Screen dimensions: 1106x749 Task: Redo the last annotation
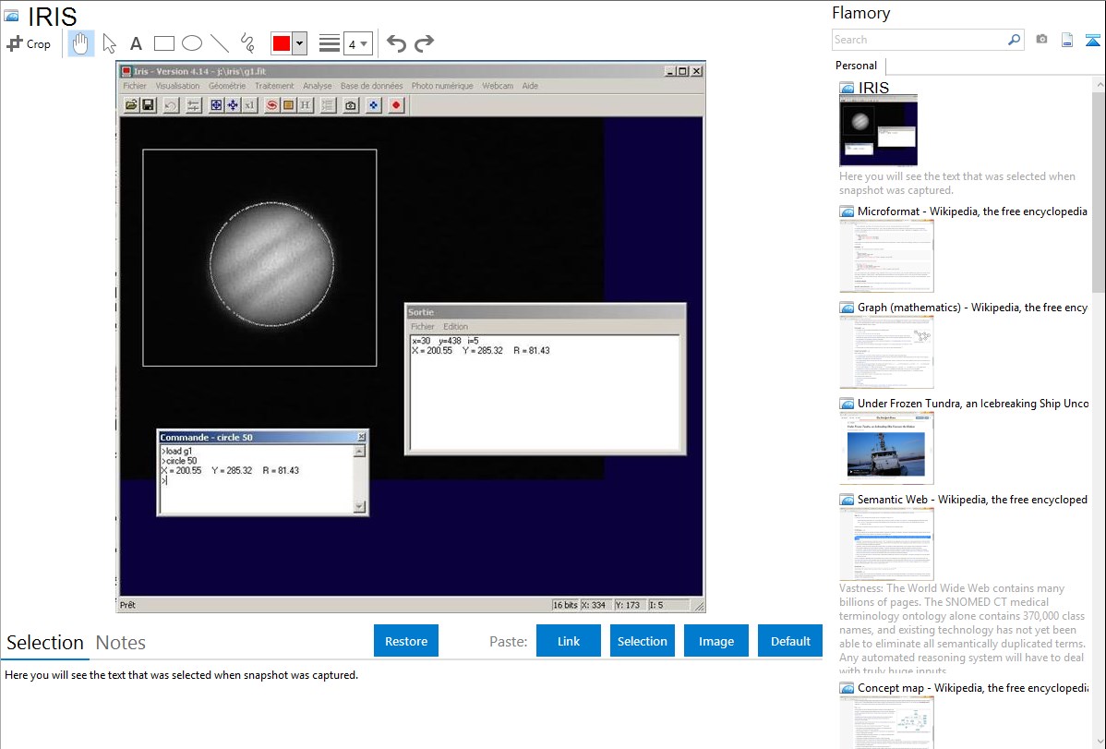coord(424,43)
